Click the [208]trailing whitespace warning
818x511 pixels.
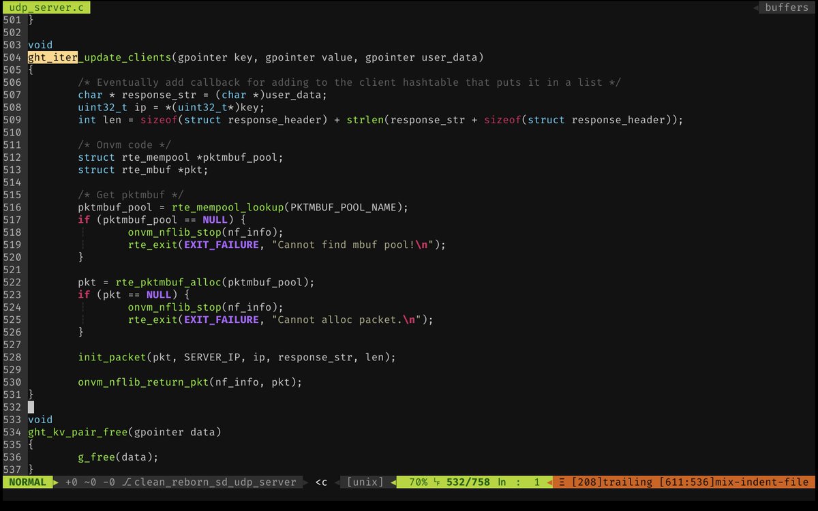click(612, 482)
